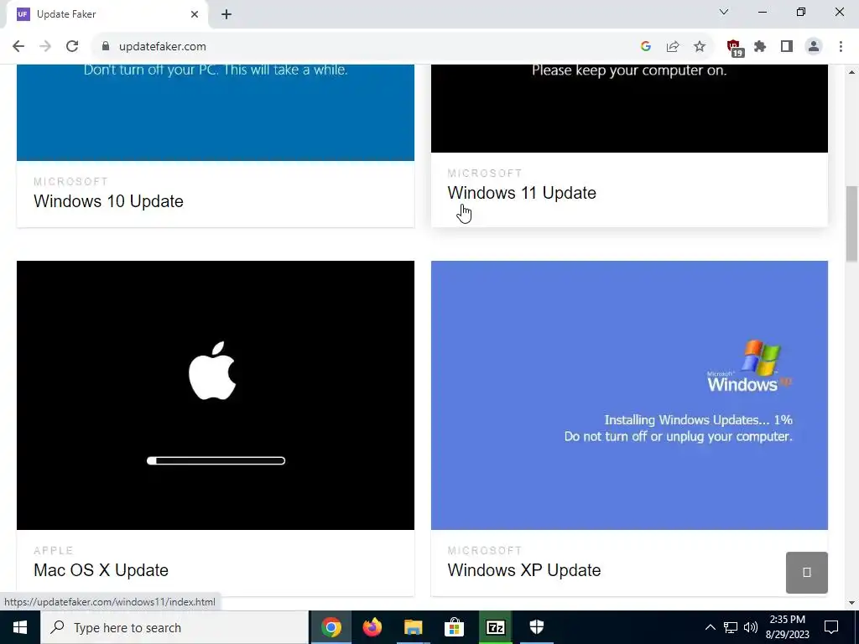The height and width of the screenshot is (644, 859).
Task: Select the Update Faker tab
Action: (x=107, y=14)
